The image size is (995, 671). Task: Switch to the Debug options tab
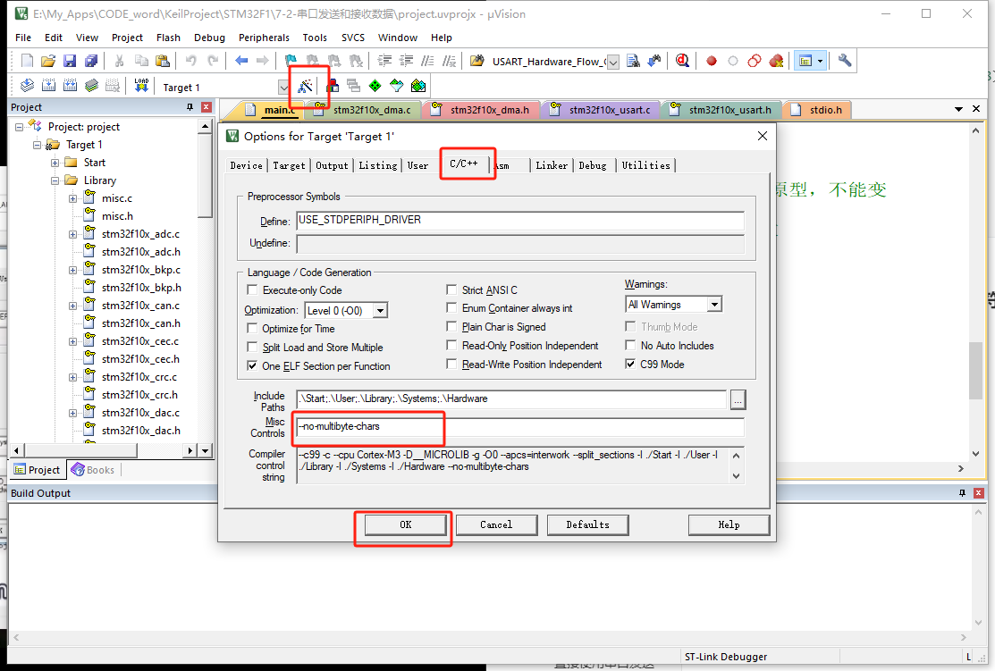[x=592, y=165]
